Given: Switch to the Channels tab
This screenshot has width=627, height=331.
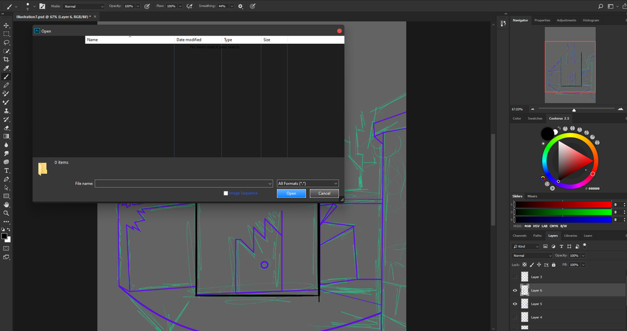Looking at the screenshot, I should (520, 236).
